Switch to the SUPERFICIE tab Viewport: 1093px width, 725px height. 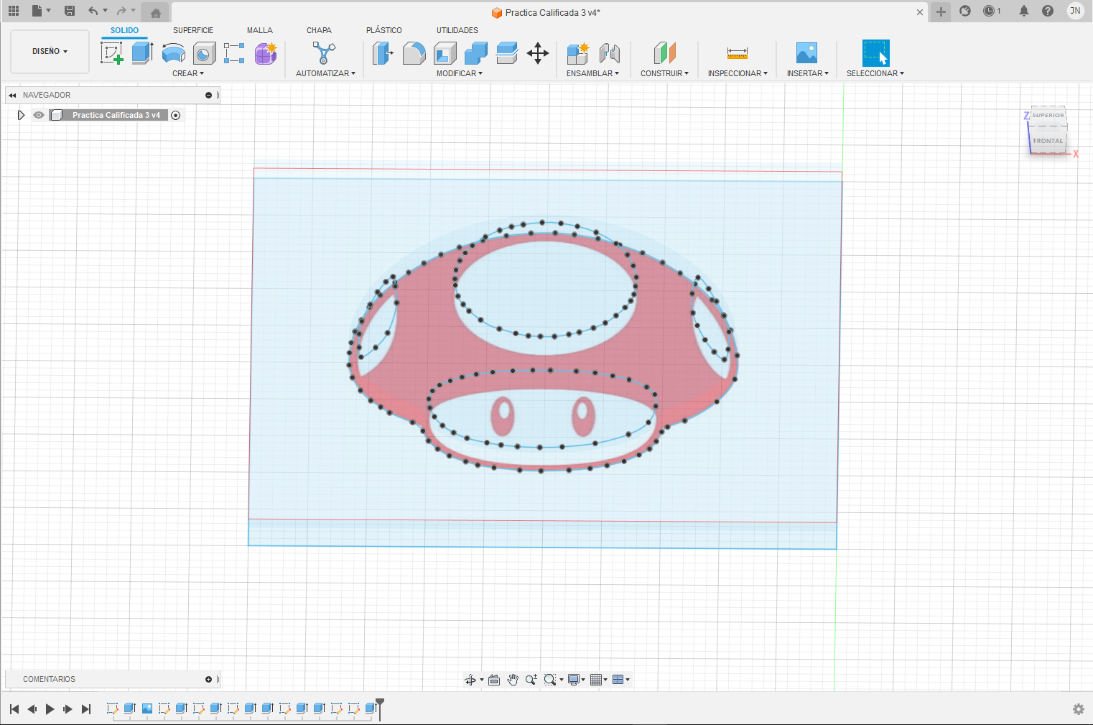click(x=193, y=30)
